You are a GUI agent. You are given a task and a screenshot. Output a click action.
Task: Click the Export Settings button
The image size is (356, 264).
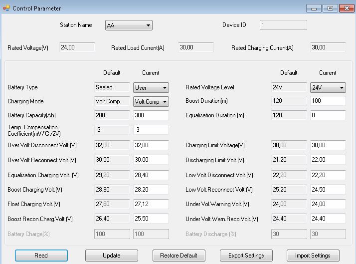pyautogui.click(x=246, y=256)
